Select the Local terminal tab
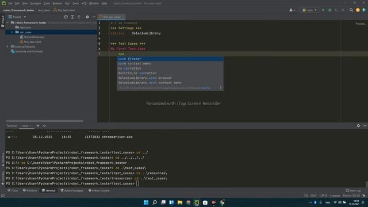 pyautogui.click(x=25, y=126)
